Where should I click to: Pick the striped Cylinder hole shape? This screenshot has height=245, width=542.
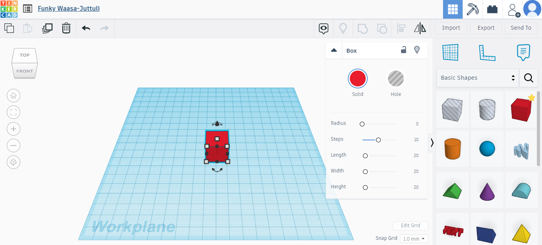click(x=487, y=109)
